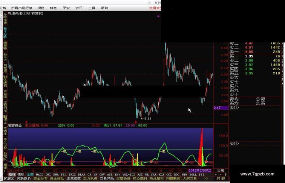Open the 扩展区 bottom tab
This screenshot has width=285, height=183.
click(9, 178)
